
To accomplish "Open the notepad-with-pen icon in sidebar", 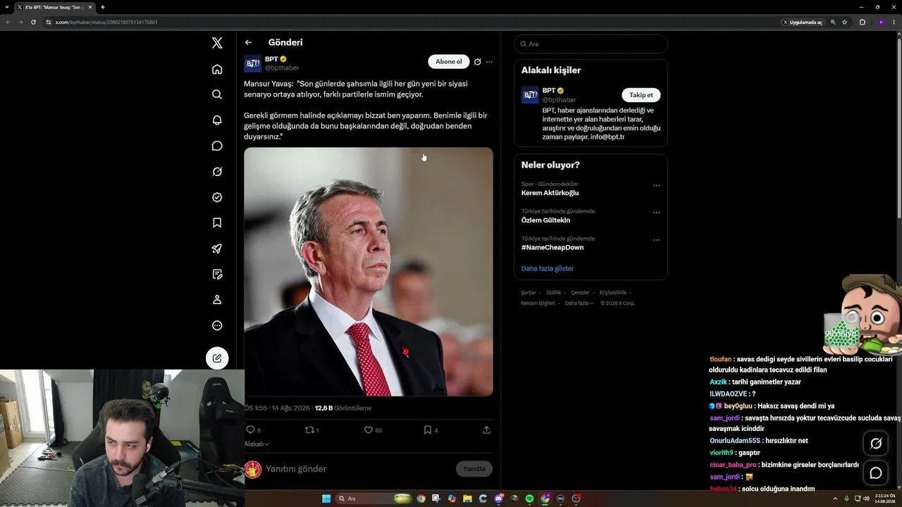I will pyautogui.click(x=217, y=274).
